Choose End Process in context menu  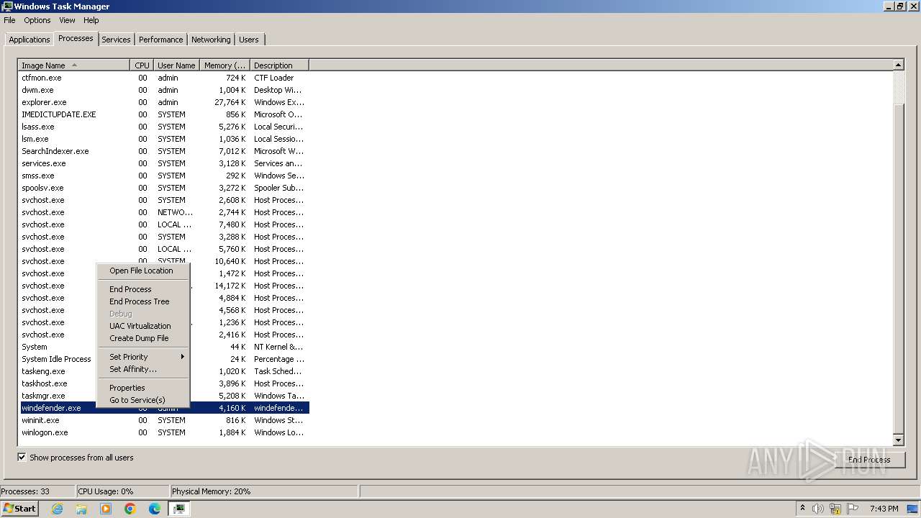click(143, 289)
